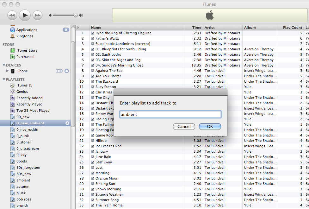Uncheck the Against The Sea track

click(x=92, y=71)
